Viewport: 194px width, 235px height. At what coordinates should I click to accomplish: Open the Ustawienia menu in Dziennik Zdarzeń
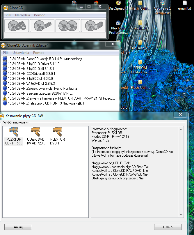coord(21,53)
